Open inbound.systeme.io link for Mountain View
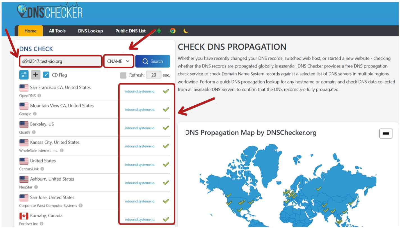This screenshot has width=400, height=228. pyautogui.click(x=140, y=110)
